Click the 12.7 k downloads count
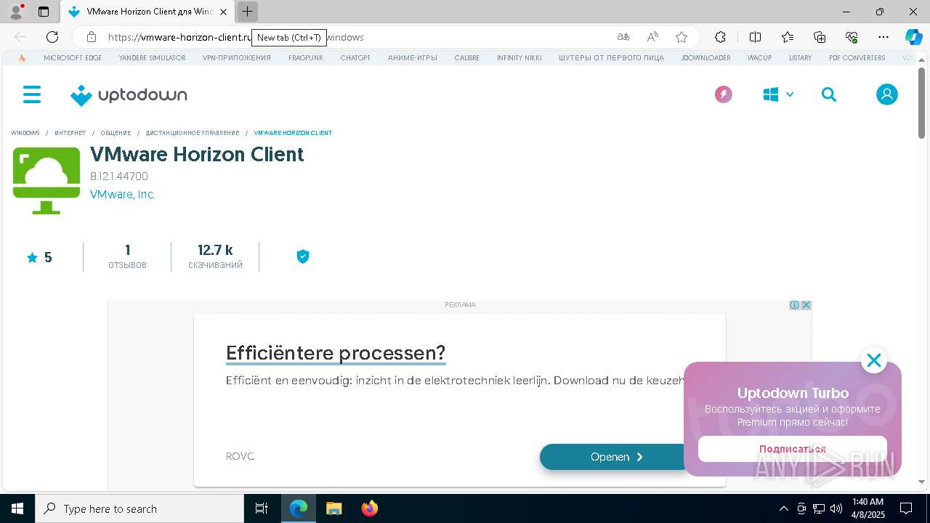Image resolution: width=930 pixels, height=523 pixels. click(x=215, y=257)
